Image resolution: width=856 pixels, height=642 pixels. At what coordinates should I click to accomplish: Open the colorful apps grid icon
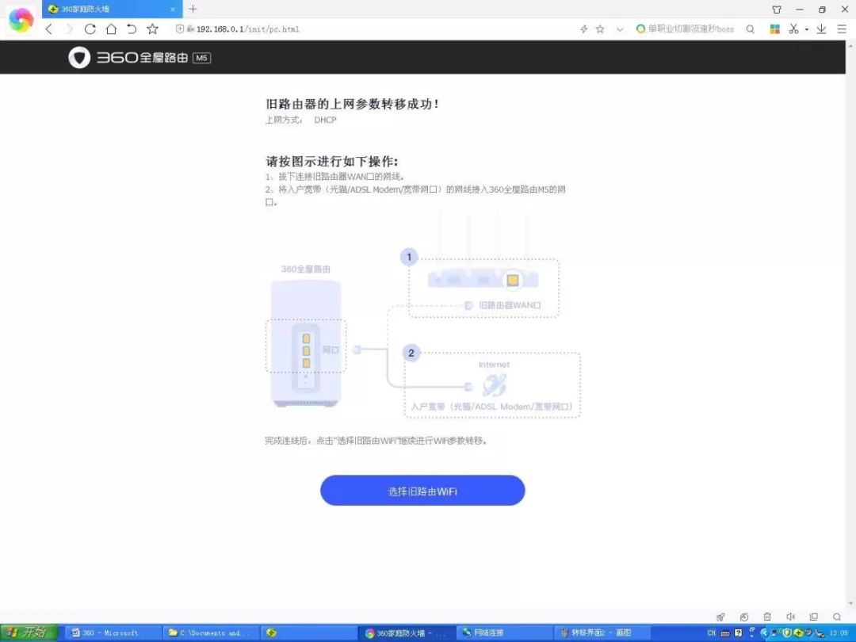774,29
